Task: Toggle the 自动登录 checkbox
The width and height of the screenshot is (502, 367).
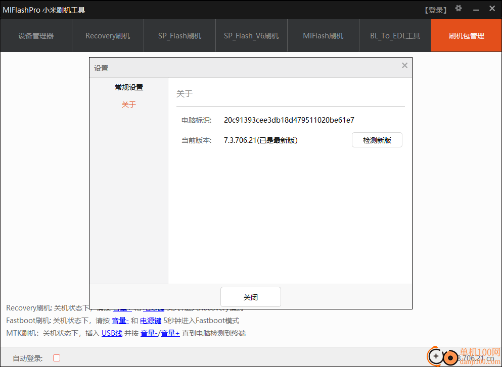Action: coord(57,358)
